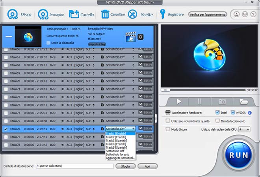Open the output settings gear icon

click(x=141, y=37)
